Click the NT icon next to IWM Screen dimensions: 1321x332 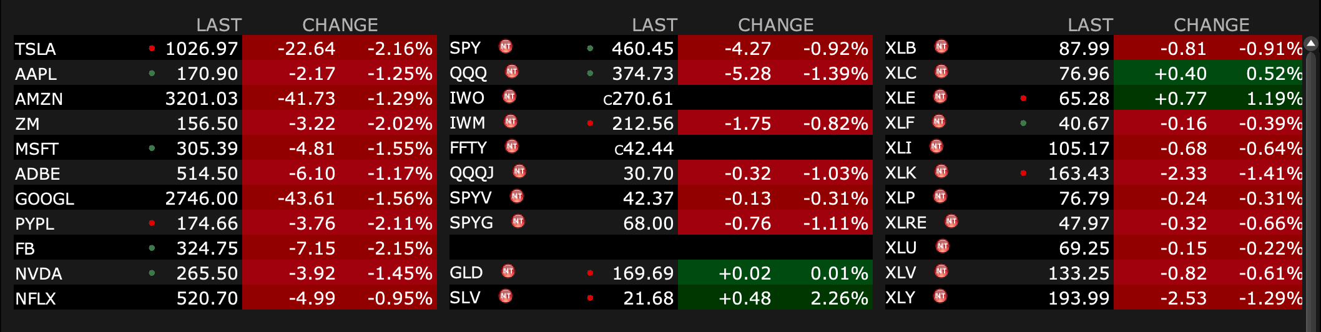[511, 122]
